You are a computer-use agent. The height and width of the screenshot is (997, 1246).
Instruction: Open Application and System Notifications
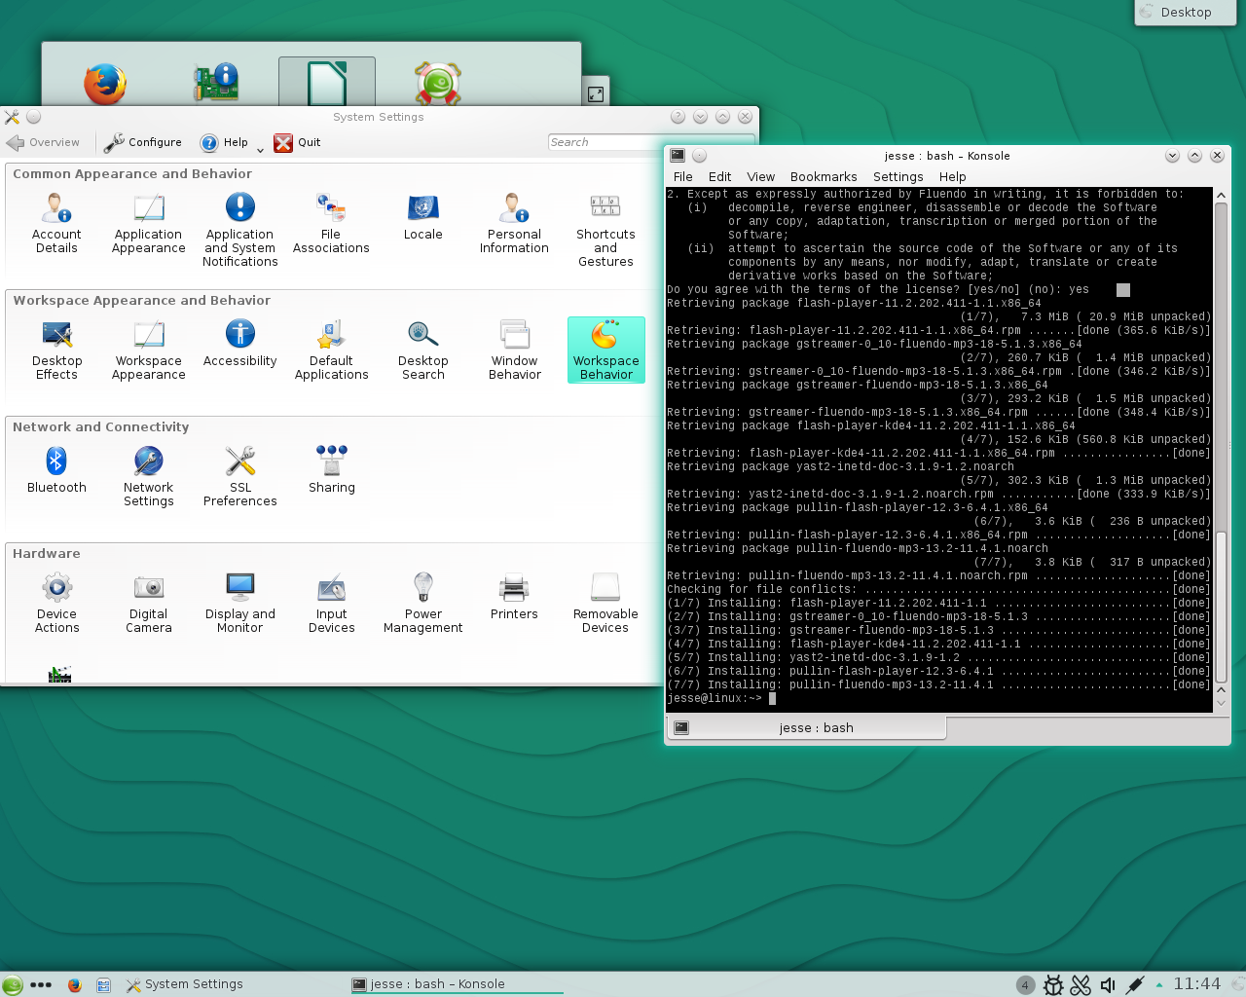[240, 230]
